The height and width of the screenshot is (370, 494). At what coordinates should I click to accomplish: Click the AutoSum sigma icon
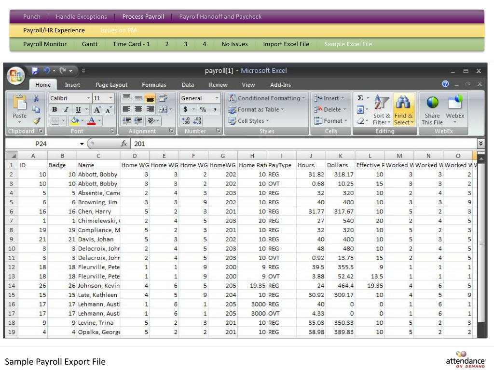(x=360, y=98)
